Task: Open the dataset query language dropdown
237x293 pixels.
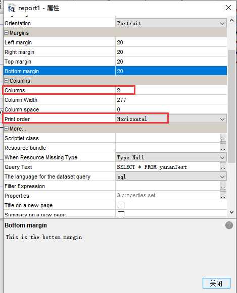Action: click(222, 177)
